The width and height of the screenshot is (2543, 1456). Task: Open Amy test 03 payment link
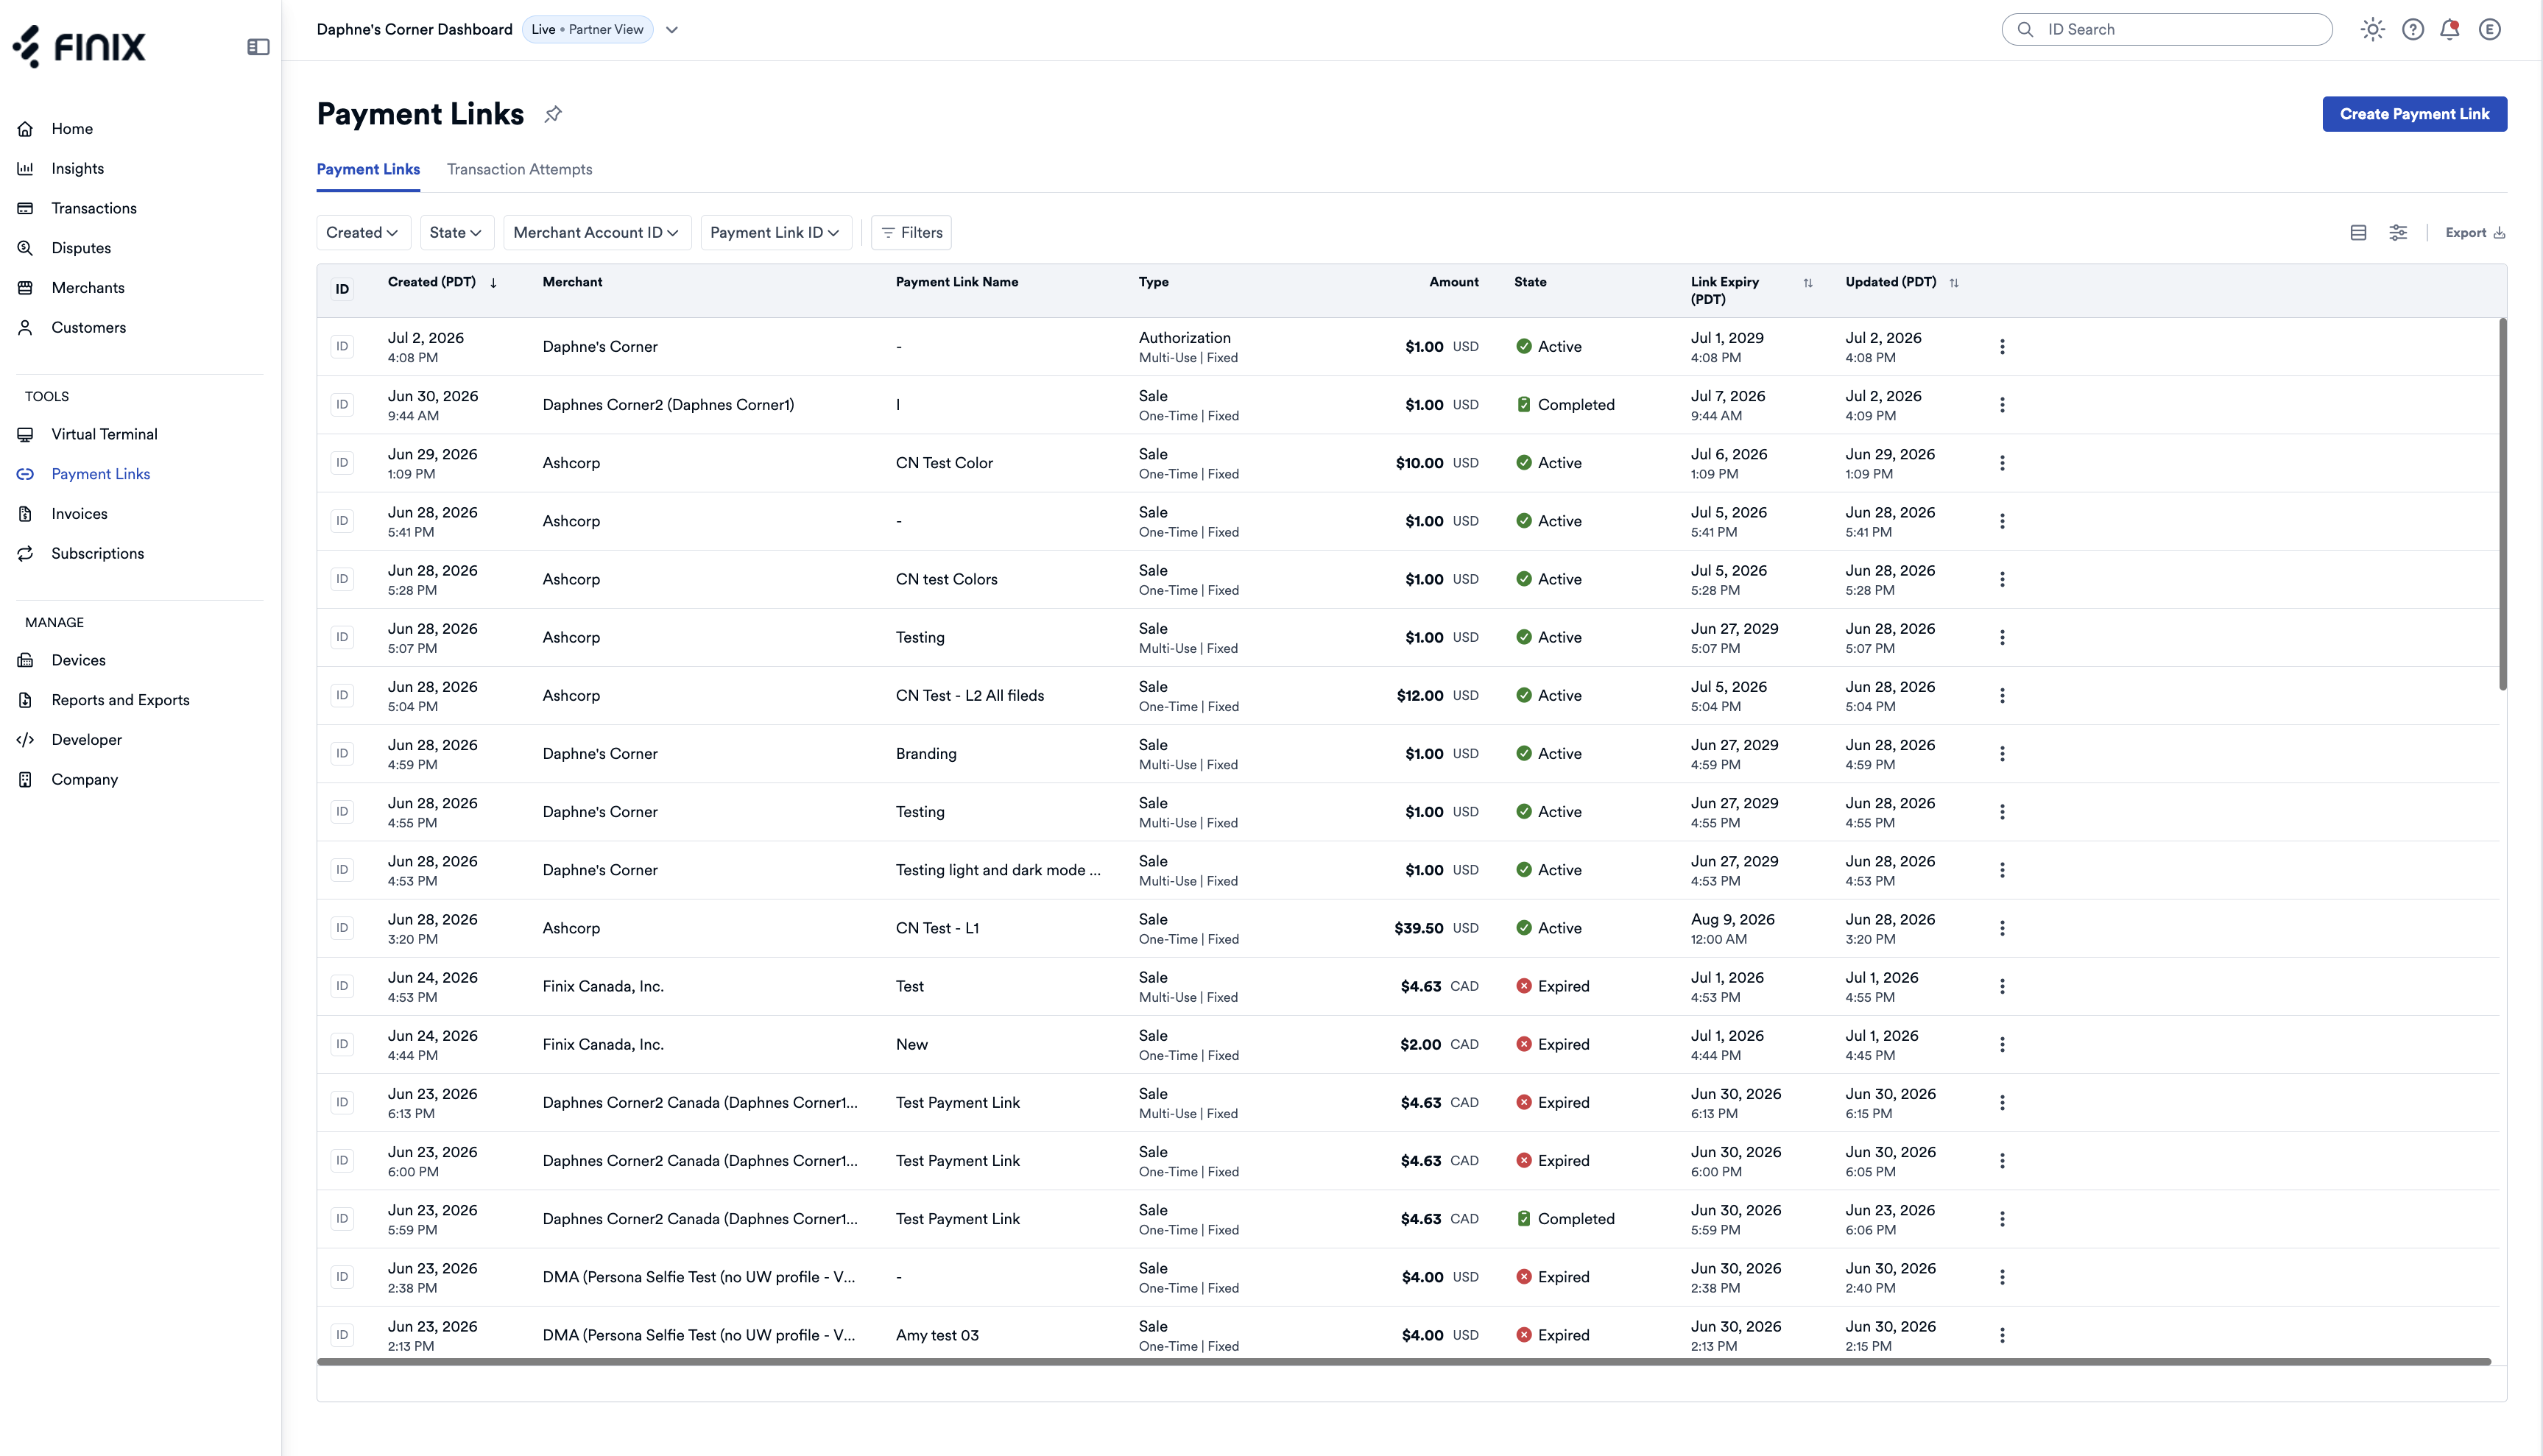point(937,1335)
